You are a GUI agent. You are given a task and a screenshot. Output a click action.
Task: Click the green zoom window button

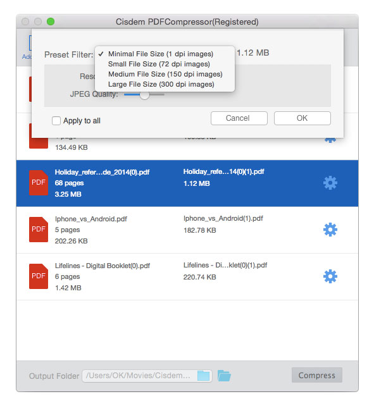pos(51,22)
